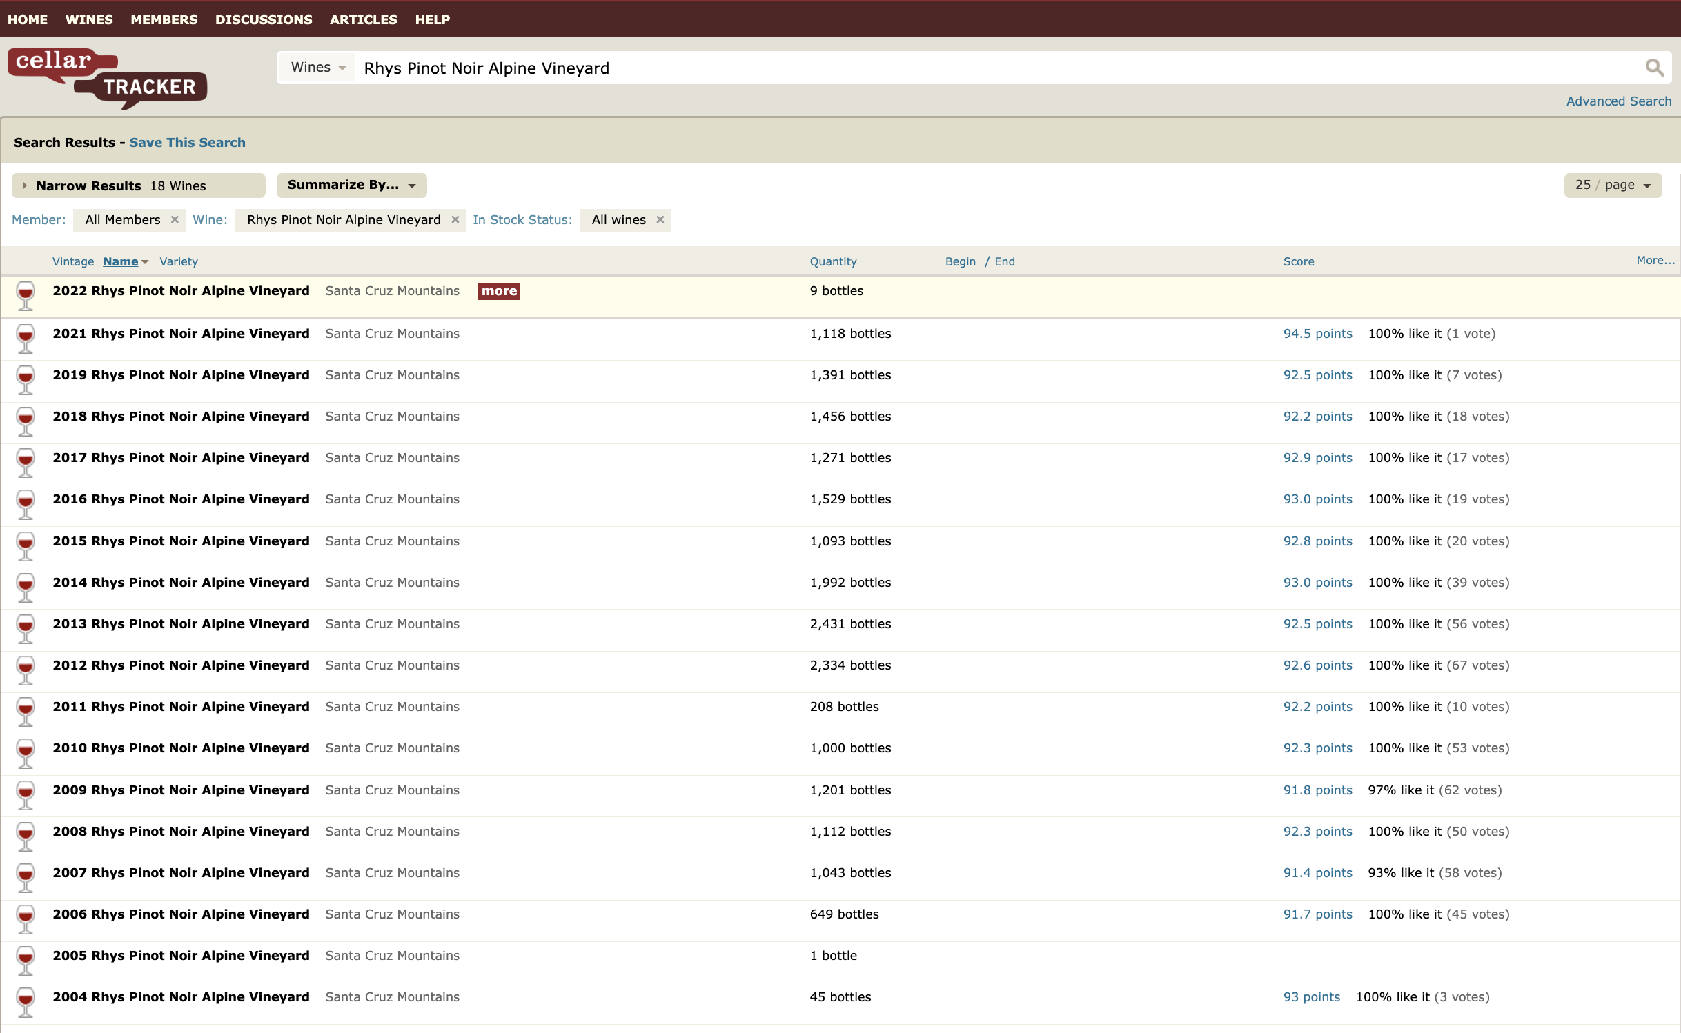Sort by the Quantity column header
This screenshot has height=1033, width=1681.
(x=834, y=262)
